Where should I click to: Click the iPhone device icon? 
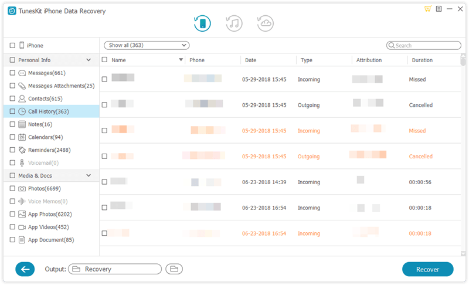(22, 46)
